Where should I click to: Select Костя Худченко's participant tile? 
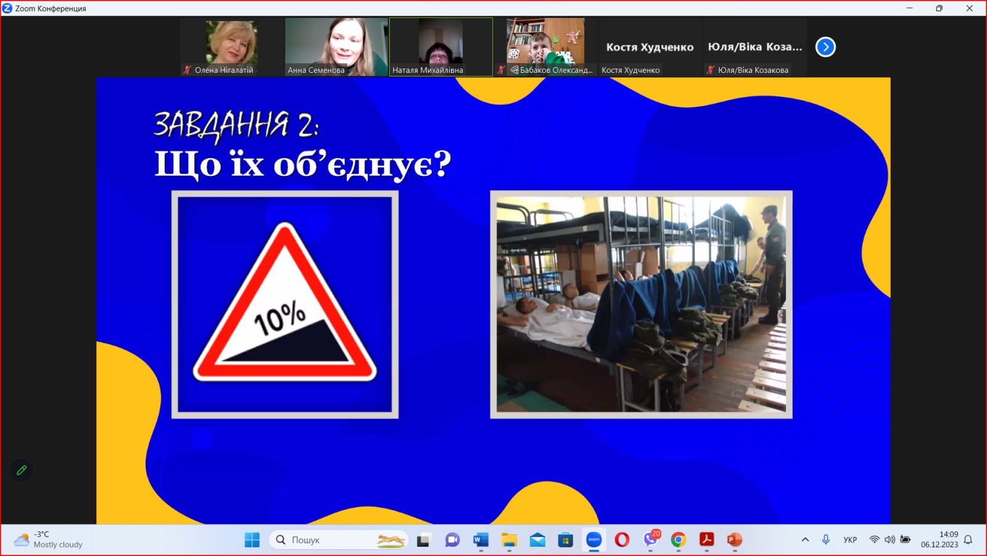point(650,47)
